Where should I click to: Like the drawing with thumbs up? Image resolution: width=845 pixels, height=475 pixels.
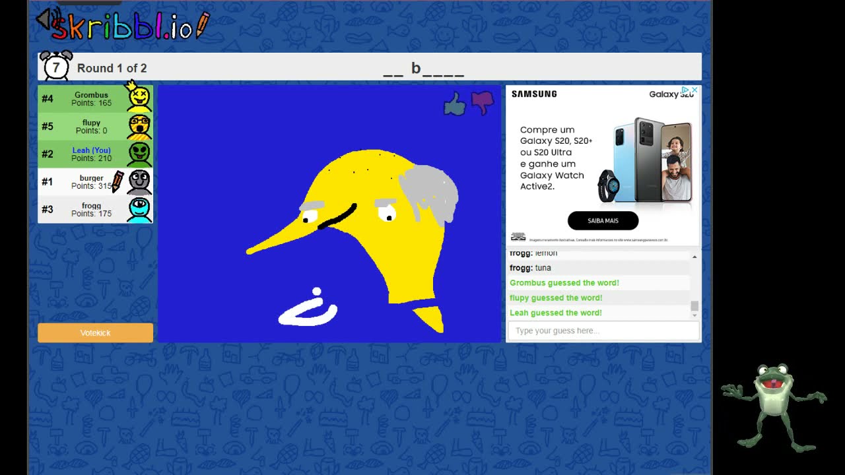click(454, 104)
